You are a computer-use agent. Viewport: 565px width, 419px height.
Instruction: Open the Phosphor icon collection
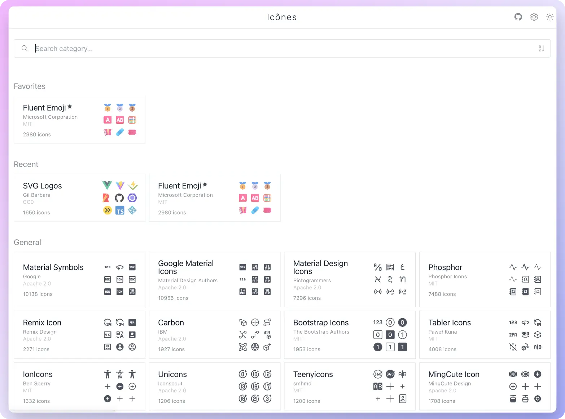[x=445, y=267]
